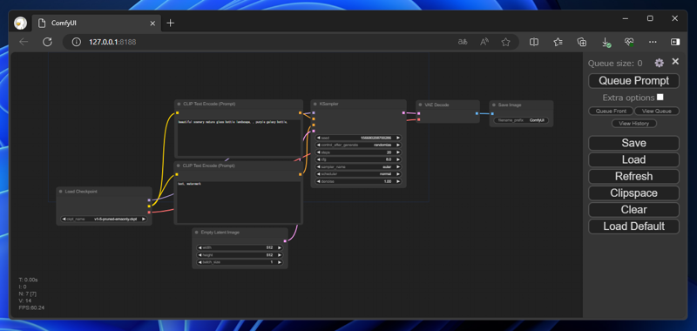The image size is (697, 331).
Task: View site information icon in address bar
Action: coord(77,42)
